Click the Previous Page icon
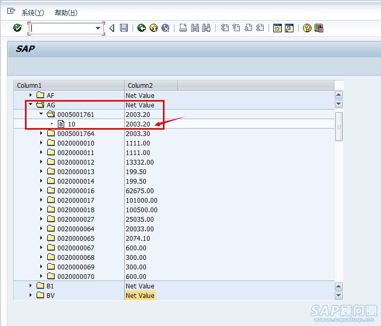 [x=236, y=28]
